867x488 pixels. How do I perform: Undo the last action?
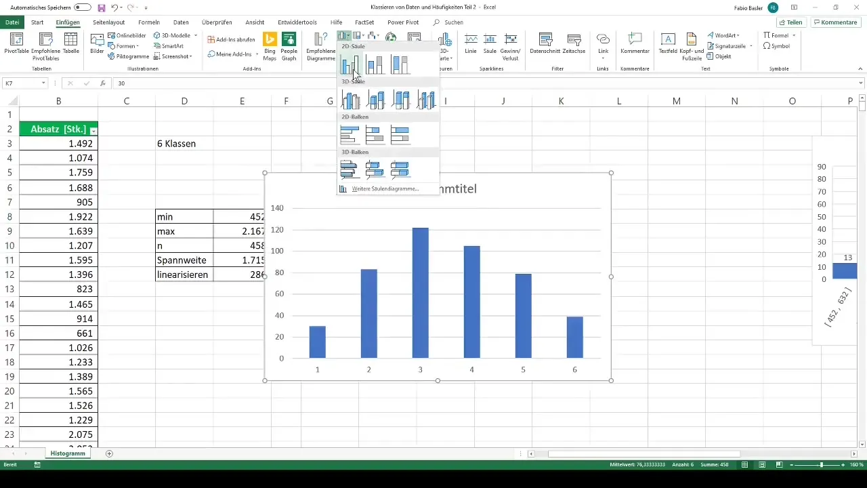[x=114, y=7]
